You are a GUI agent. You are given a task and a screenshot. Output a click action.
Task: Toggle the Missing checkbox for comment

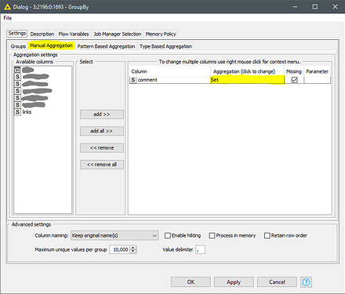294,80
